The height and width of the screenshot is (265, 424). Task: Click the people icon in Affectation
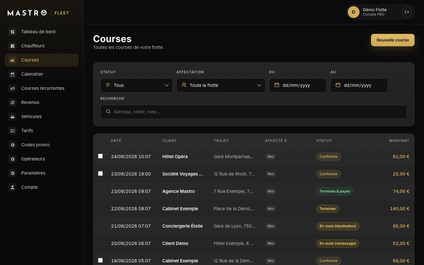point(184,85)
